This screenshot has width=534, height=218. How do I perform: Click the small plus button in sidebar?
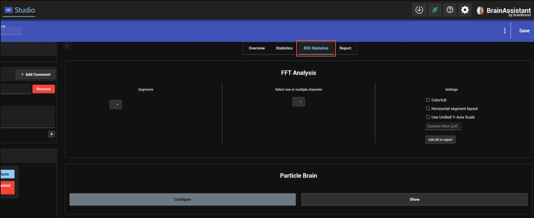[x=51, y=134]
